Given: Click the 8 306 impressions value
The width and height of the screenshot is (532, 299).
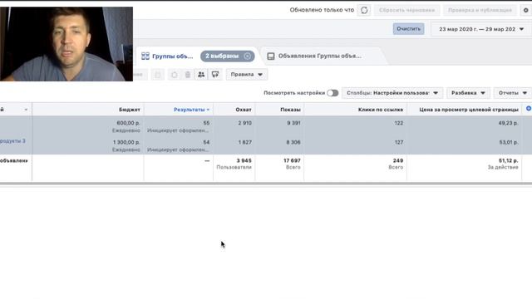Looking at the screenshot, I should [x=293, y=142].
